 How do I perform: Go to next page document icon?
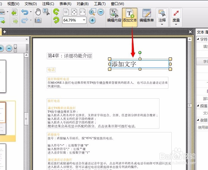15,20
